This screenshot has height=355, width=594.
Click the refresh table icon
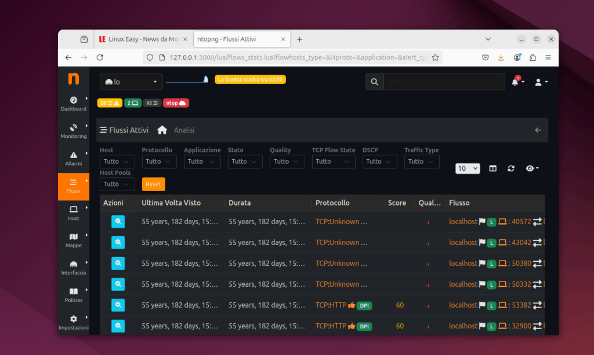click(511, 169)
